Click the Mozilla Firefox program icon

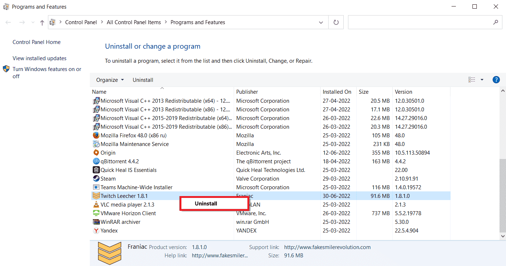(96, 136)
